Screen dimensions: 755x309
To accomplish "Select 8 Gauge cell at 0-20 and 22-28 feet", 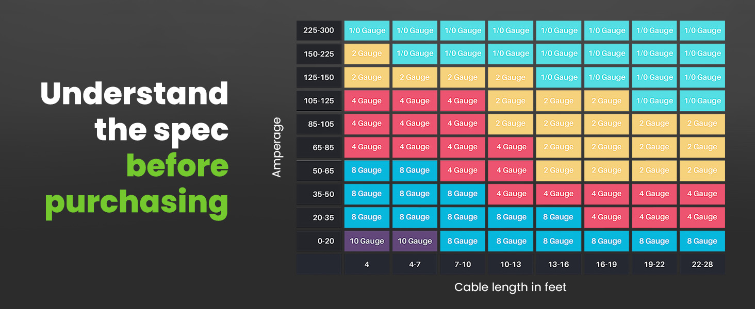I will pyautogui.click(x=702, y=241).
